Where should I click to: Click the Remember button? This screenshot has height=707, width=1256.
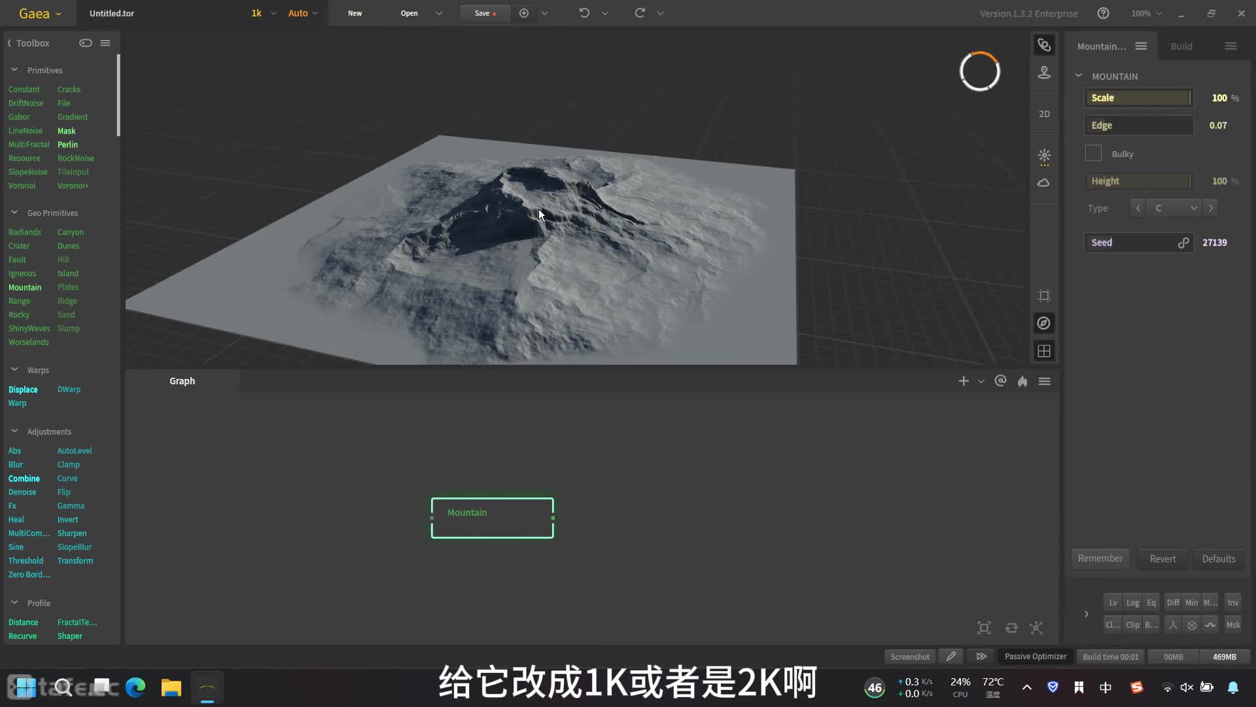[1100, 558]
